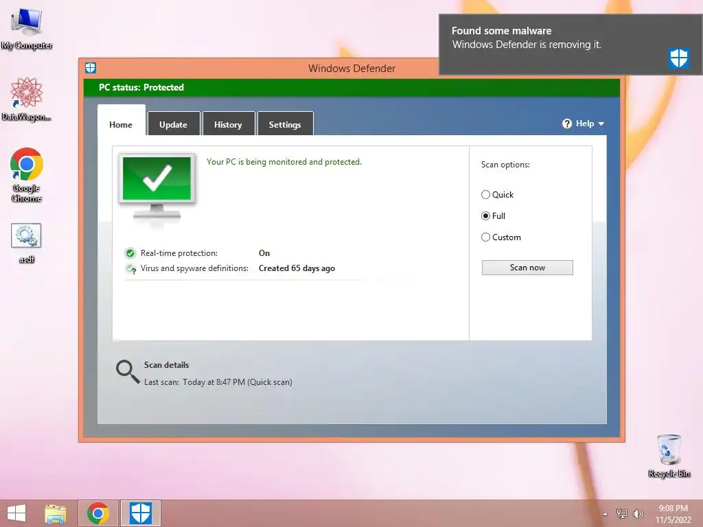Image resolution: width=703 pixels, height=527 pixels.
Task: Expand the Help dropdown arrow
Action: point(601,124)
